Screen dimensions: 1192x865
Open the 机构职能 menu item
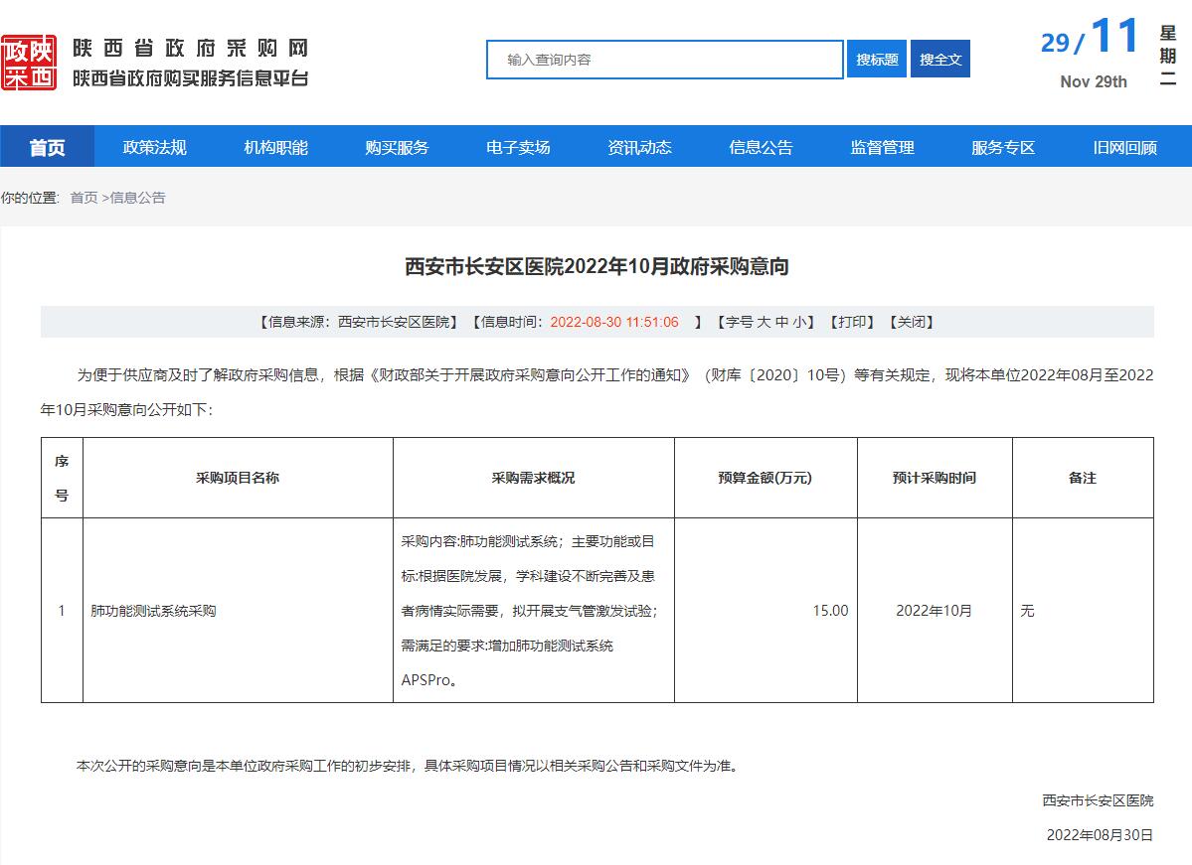[x=275, y=148]
